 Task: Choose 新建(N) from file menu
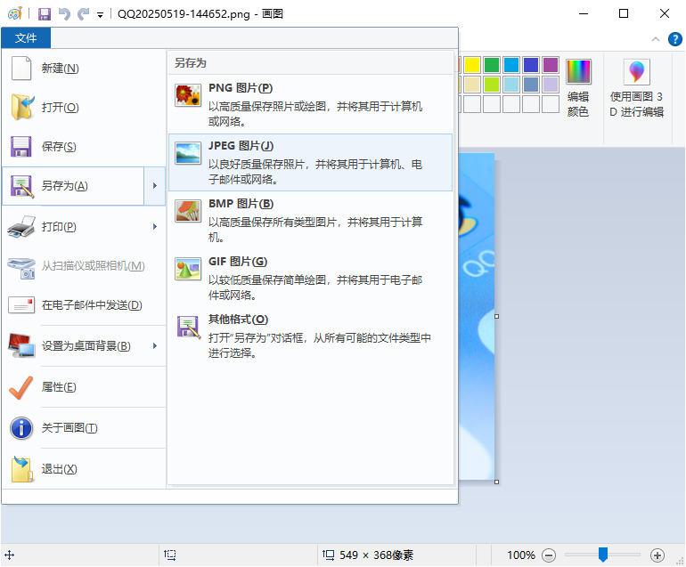pyautogui.click(x=83, y=69)
